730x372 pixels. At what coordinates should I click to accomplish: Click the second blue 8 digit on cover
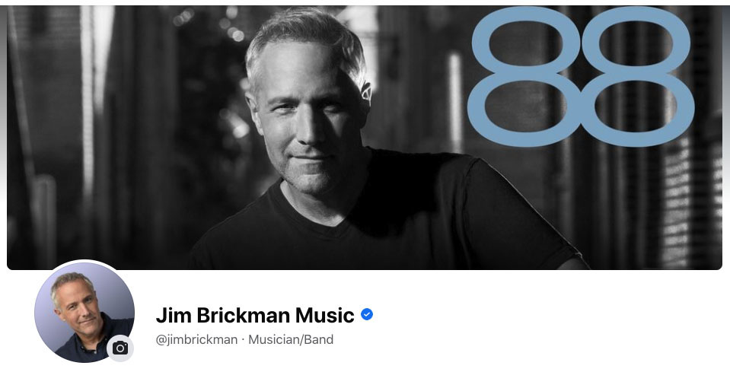(x=638, y=77)
